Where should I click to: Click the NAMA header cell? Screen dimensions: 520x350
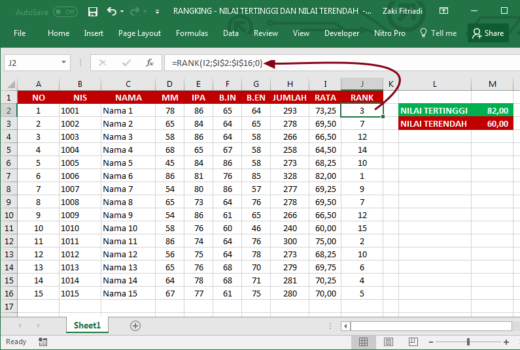point(128,97)
